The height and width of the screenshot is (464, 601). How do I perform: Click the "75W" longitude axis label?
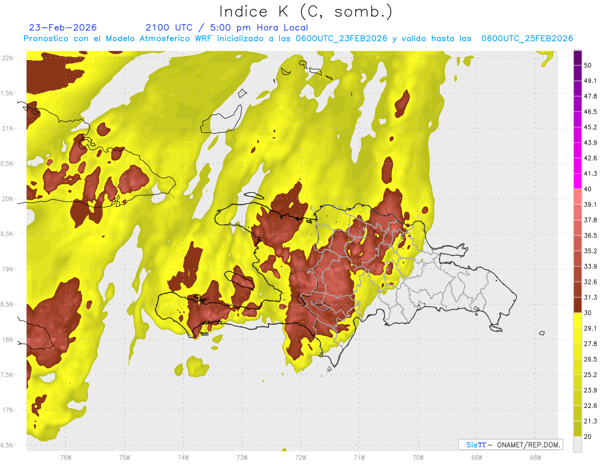tap(125, 457)
